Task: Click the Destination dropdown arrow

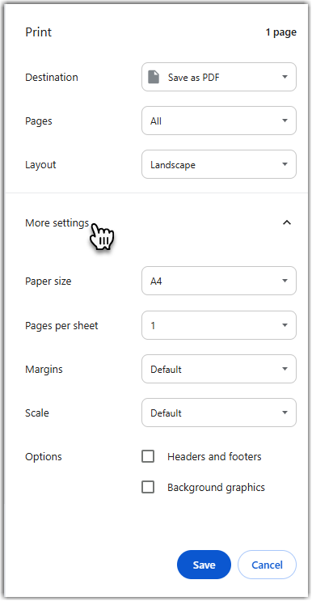Action: (285, 77)
